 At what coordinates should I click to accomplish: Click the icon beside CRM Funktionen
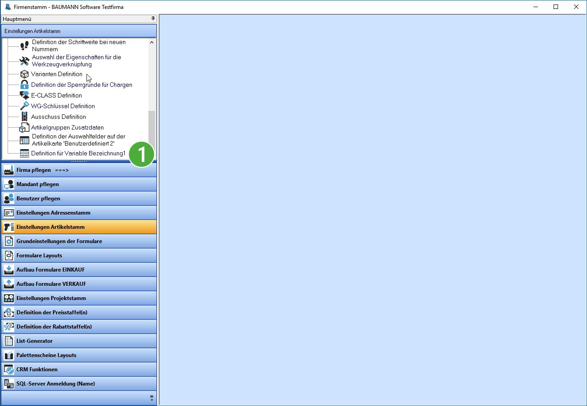click(x=9, y=369)
